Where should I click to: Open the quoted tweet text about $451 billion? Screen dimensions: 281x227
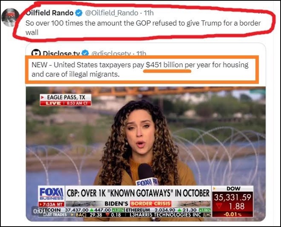coord(140,69)
